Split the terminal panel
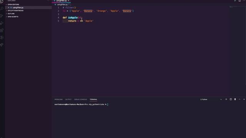This screenshot has width=246, height=138. pyautogui.click(x=231, y=99)
